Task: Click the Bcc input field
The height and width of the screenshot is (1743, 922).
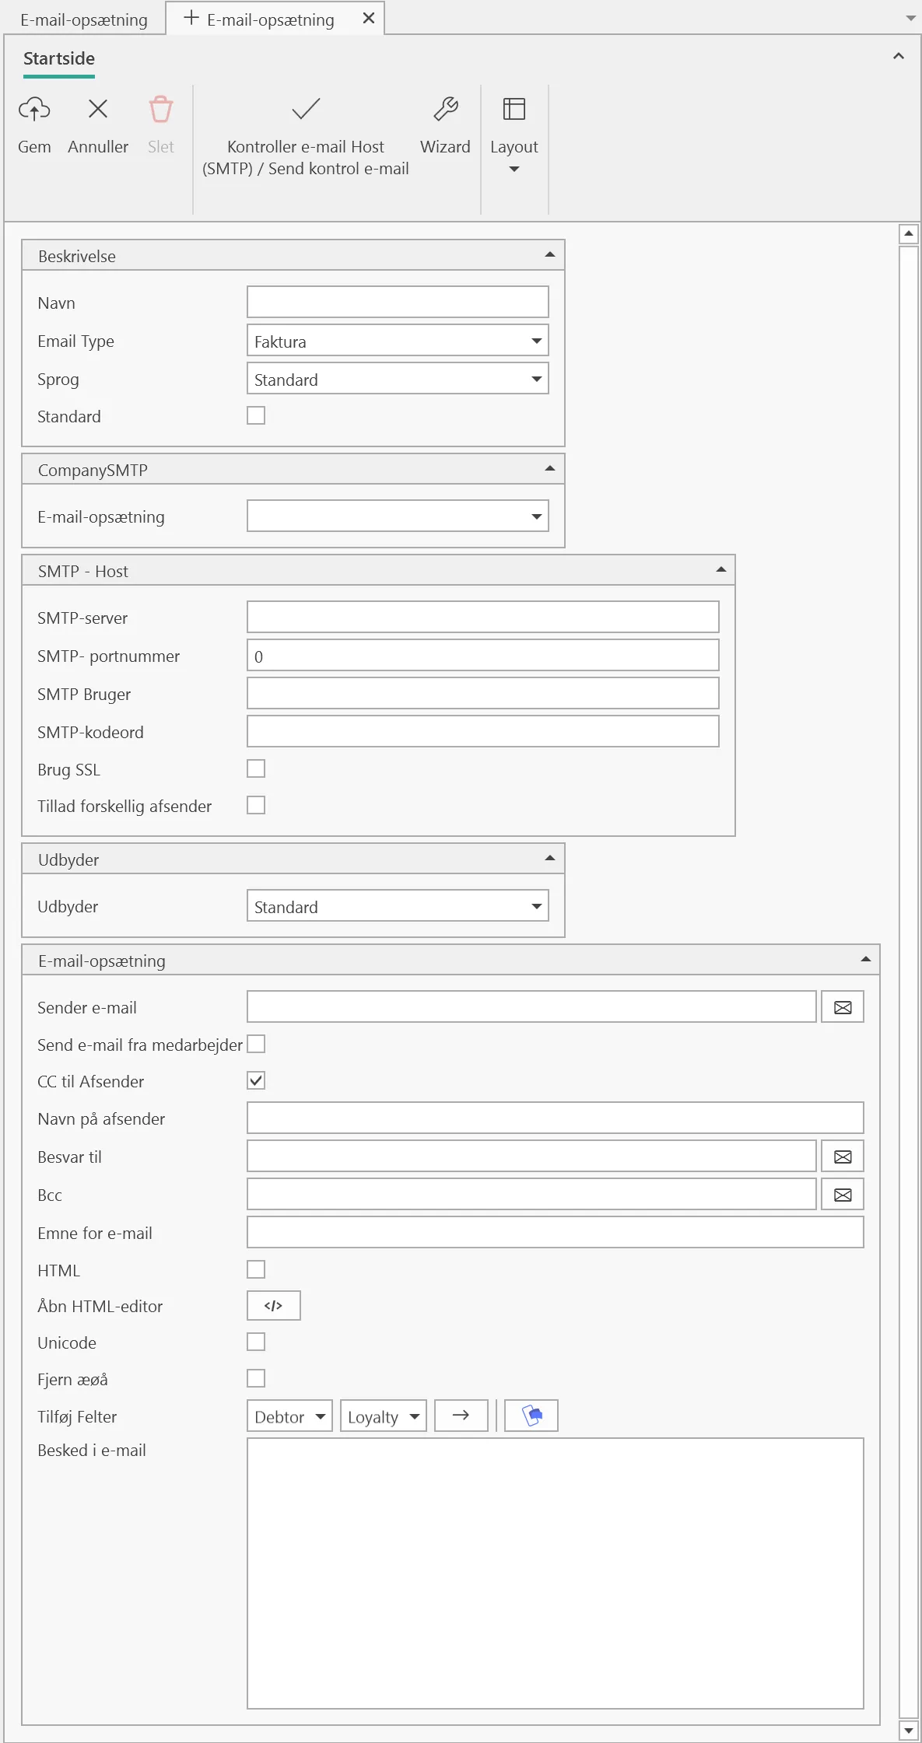Action: [x=531, y=1194]
